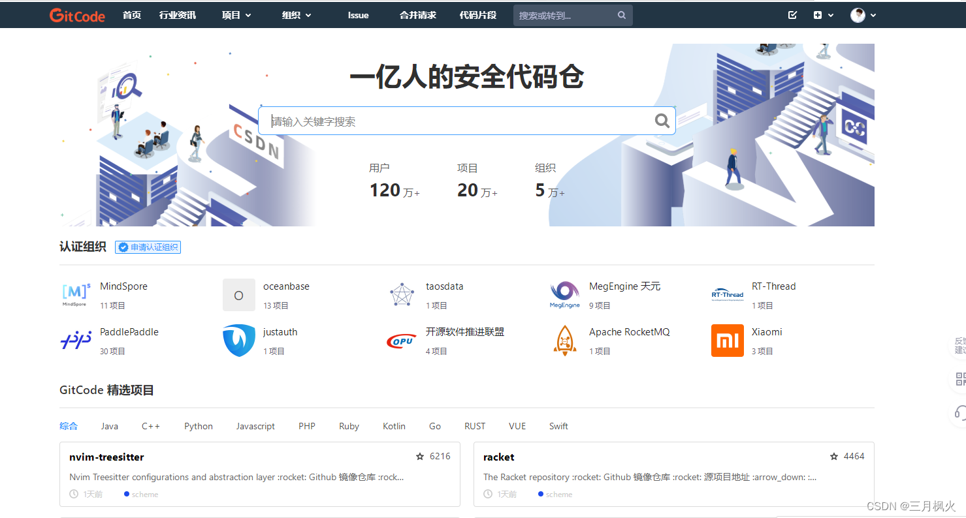Click the star icon on nvim-treesitter card
Viewport: 966px width, 518px height.
(x=420, y=457)
